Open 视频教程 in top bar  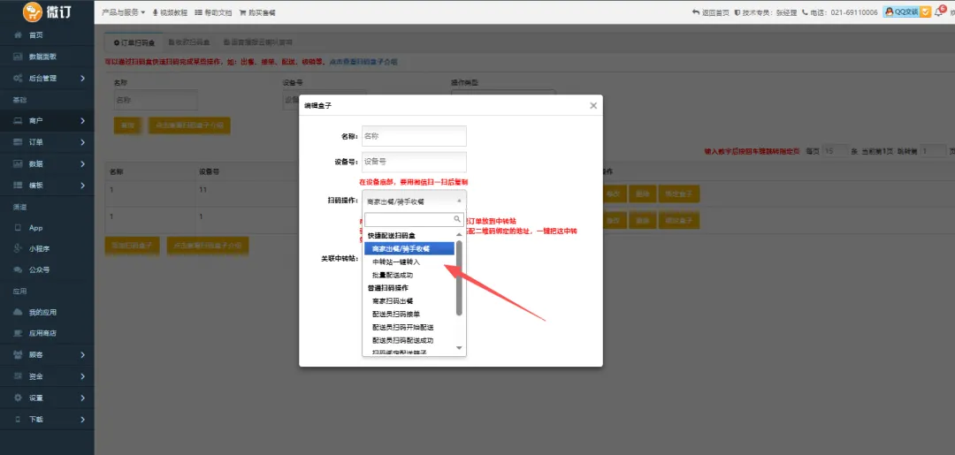pos(170,12)
